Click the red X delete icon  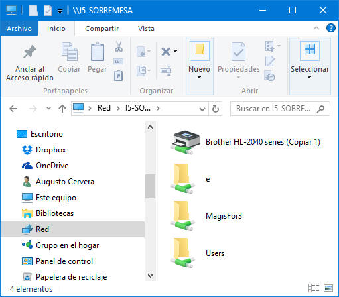(166, 52)
